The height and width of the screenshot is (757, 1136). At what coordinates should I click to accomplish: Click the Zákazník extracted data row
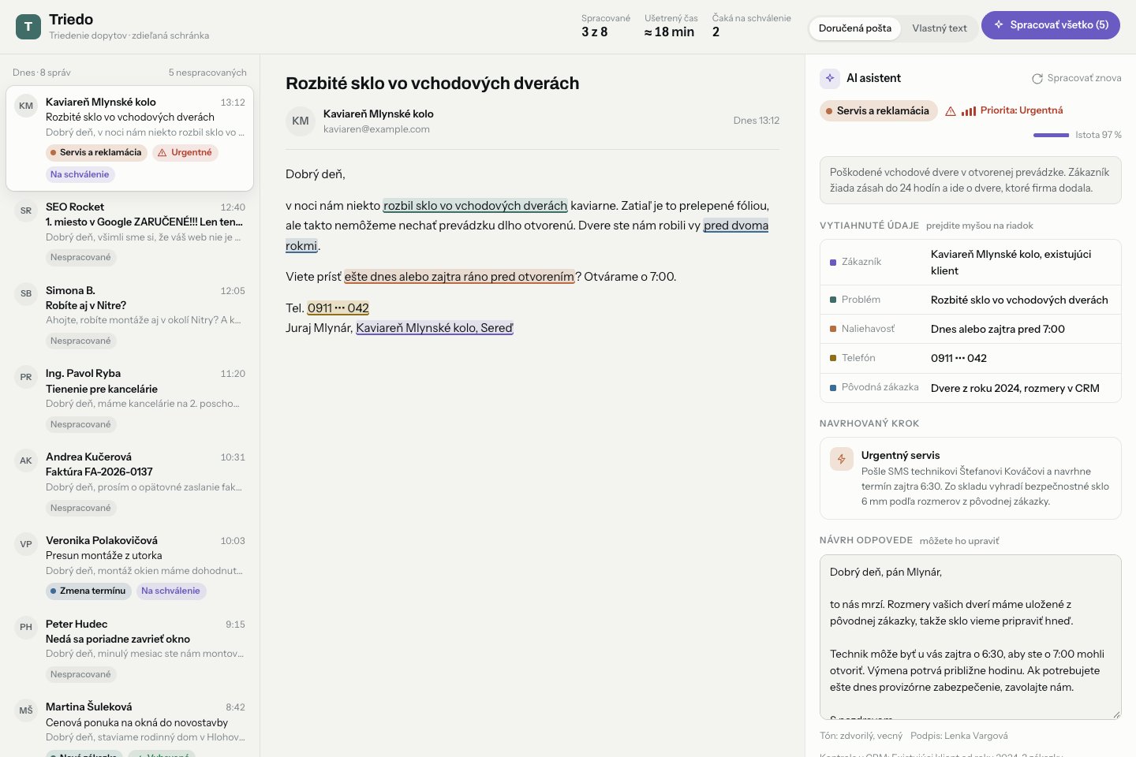point(970,263)
